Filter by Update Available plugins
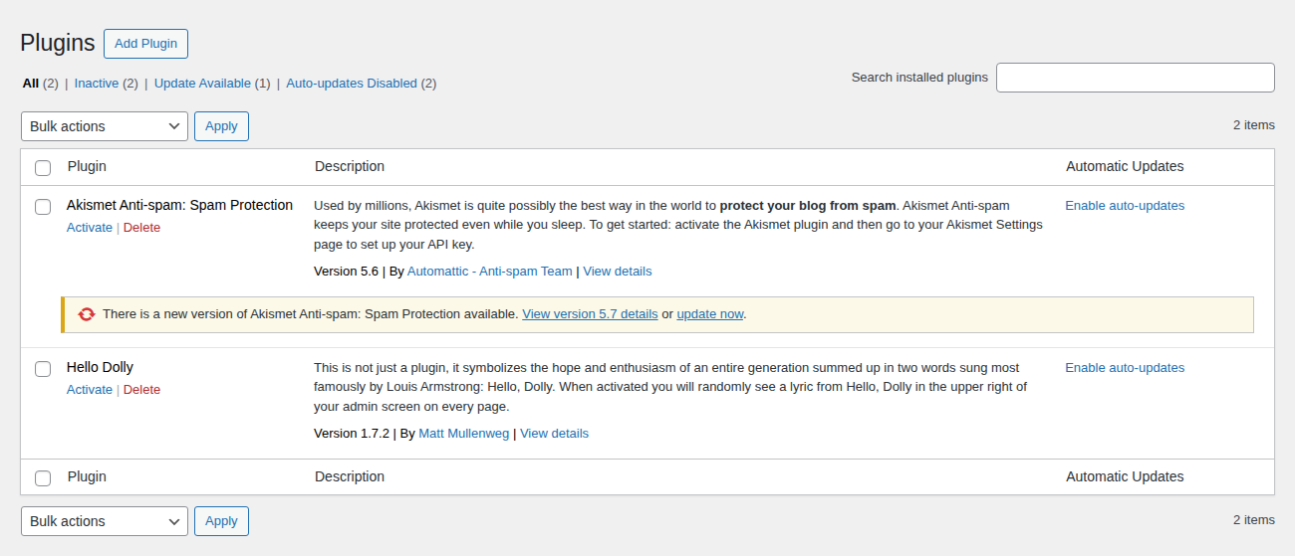The height and width of the screenshot is (556, 1295). tap(202, 84)
